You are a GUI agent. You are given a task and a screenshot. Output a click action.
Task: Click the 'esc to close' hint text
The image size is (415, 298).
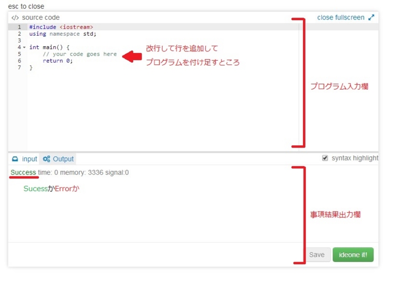click(x=26, y=6)
